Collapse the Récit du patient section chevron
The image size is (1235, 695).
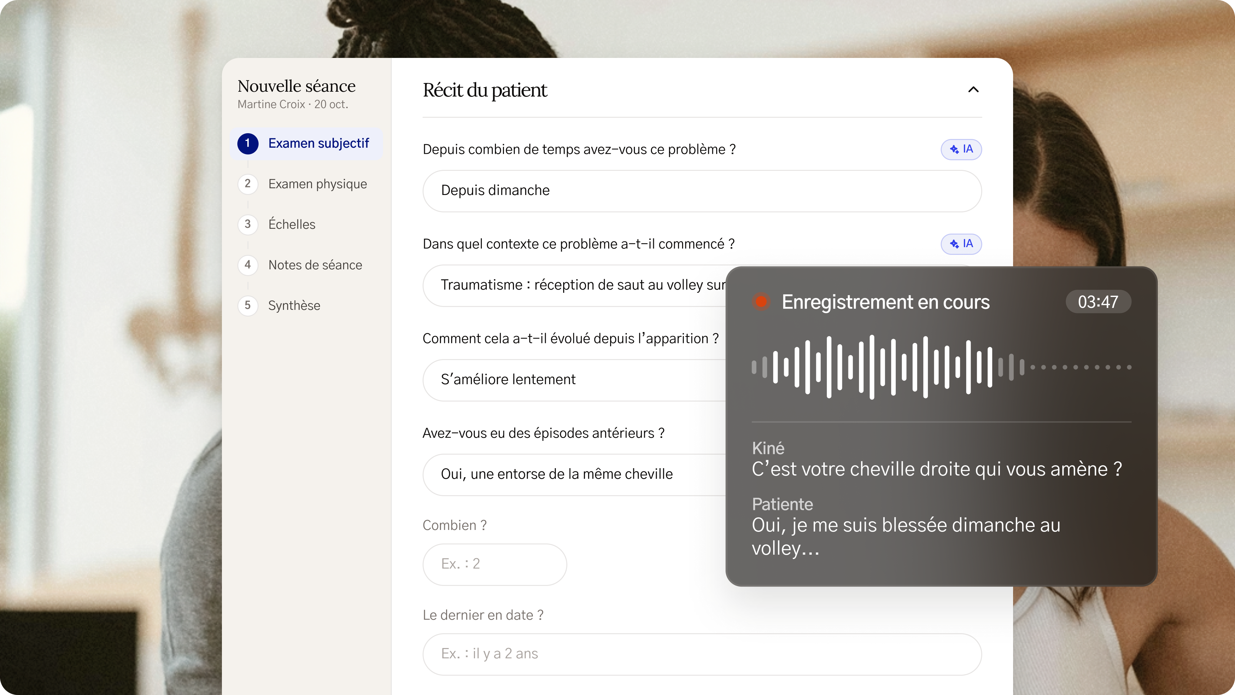click(973, 90)
